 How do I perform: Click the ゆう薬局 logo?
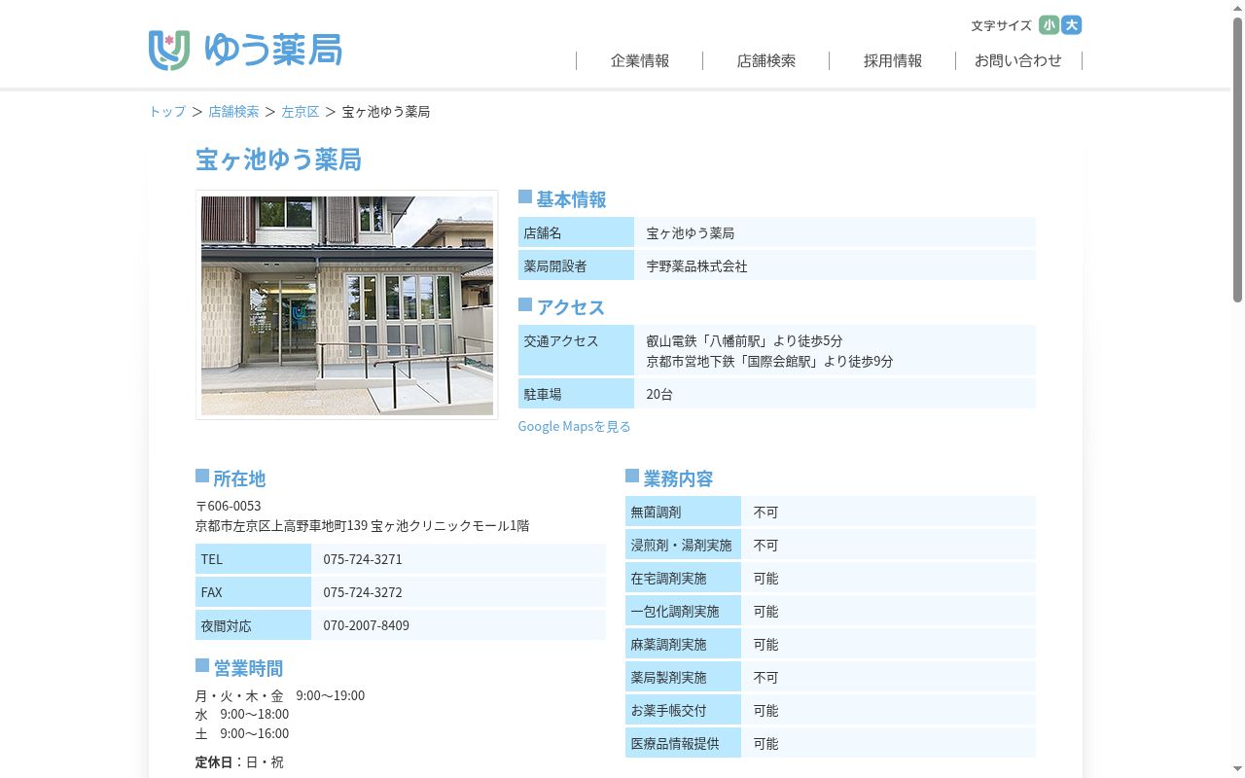[x=245, y=50]
